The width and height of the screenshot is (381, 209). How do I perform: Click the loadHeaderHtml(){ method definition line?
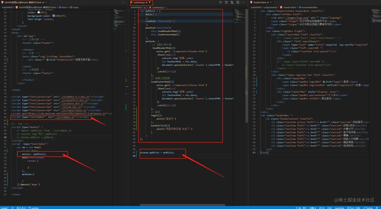[164, 48]
